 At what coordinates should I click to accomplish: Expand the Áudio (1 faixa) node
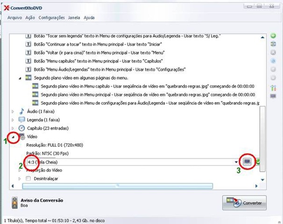(x=13, y=112)
